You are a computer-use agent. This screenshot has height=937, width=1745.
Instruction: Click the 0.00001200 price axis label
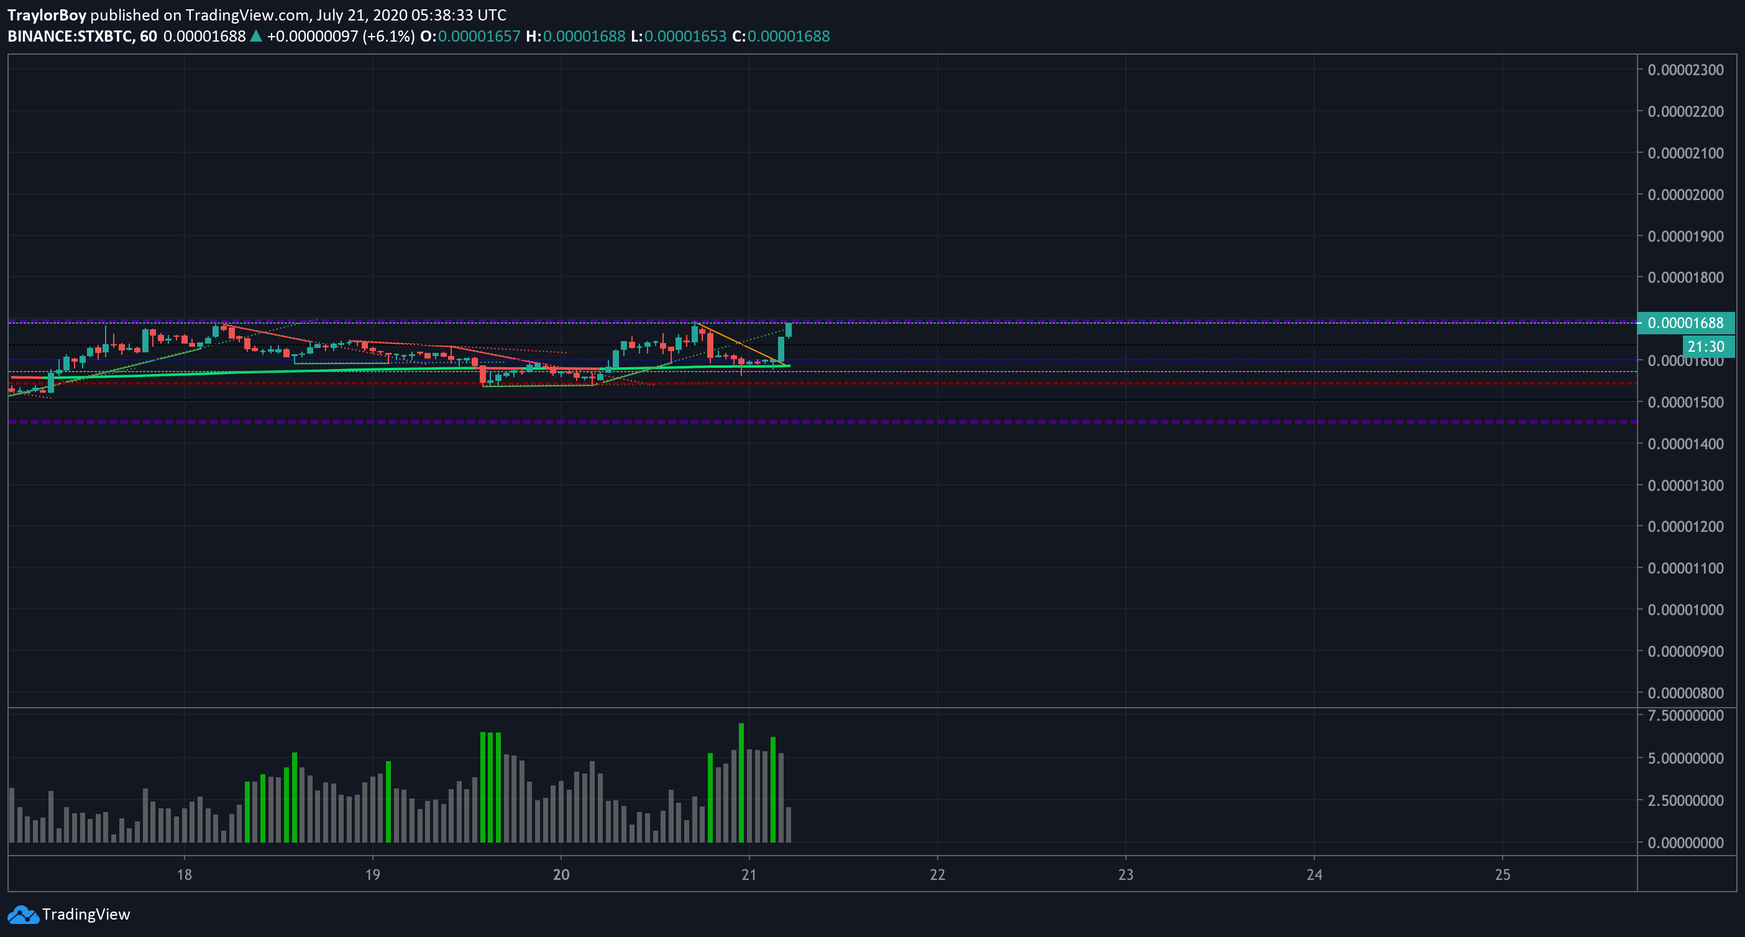1686,526
